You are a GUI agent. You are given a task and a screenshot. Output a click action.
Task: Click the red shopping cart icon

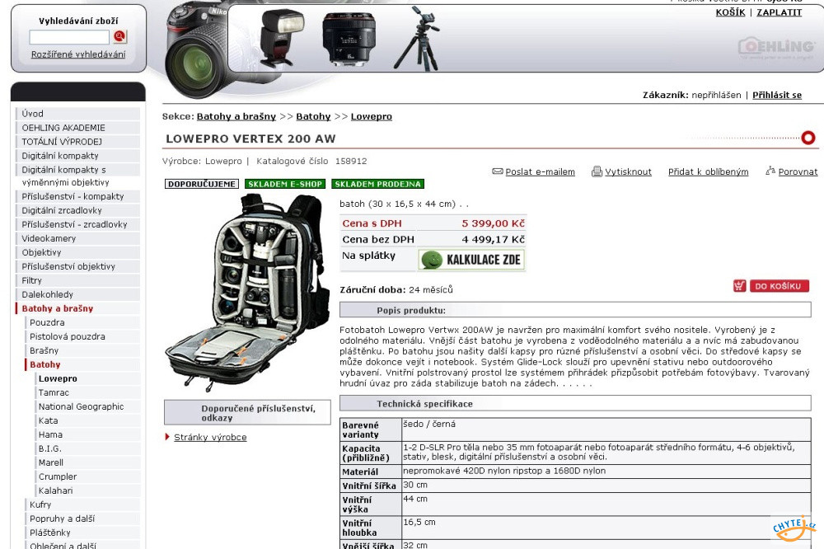(739, 286)
